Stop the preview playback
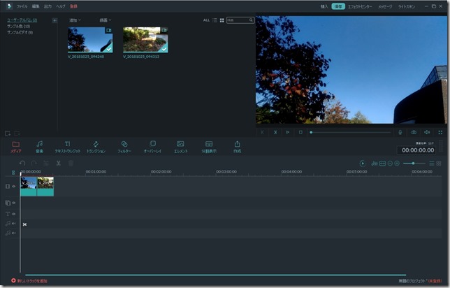This screenshot has width=450, height=288. pos(300,132)
